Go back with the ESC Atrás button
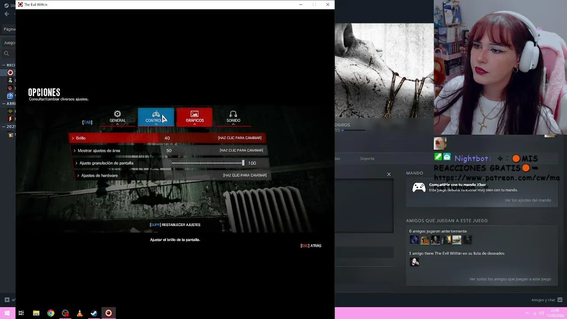Screen dimensions: 567x319 (x=311, y=245)
